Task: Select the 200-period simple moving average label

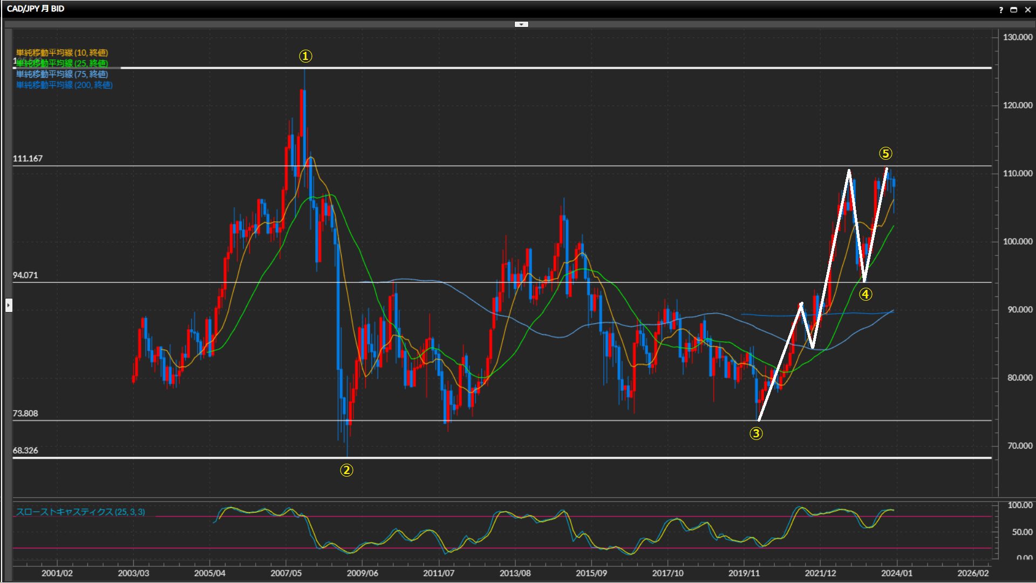Action: pyautogui.click(x=64, y=85)
